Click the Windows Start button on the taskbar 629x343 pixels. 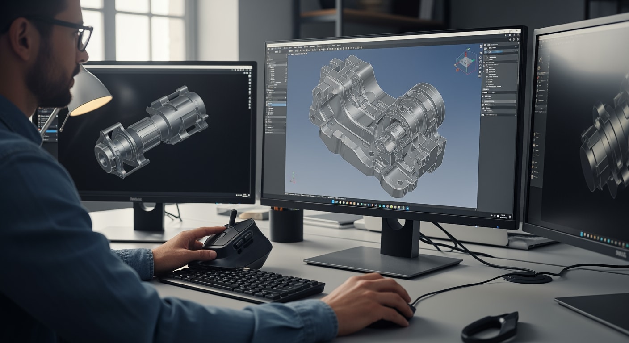(x=333, y=202)
